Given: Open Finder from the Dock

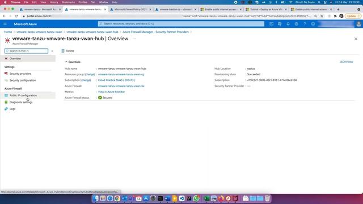Looking at the screenshot, I should (96, 198).
